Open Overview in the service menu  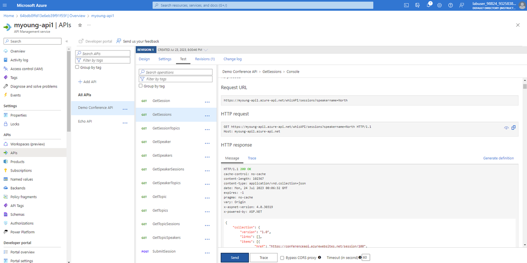pyautogui.click(x=18, y=51)
